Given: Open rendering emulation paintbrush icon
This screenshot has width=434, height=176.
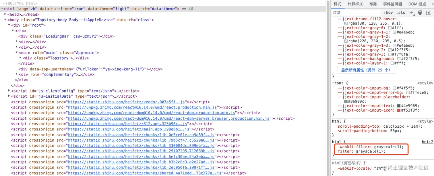Looking at the screenshot, I should pyautogui.click(x=420, y=13).
